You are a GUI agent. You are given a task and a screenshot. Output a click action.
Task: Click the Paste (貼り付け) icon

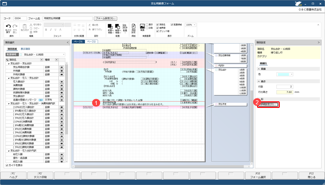point(25,26)
